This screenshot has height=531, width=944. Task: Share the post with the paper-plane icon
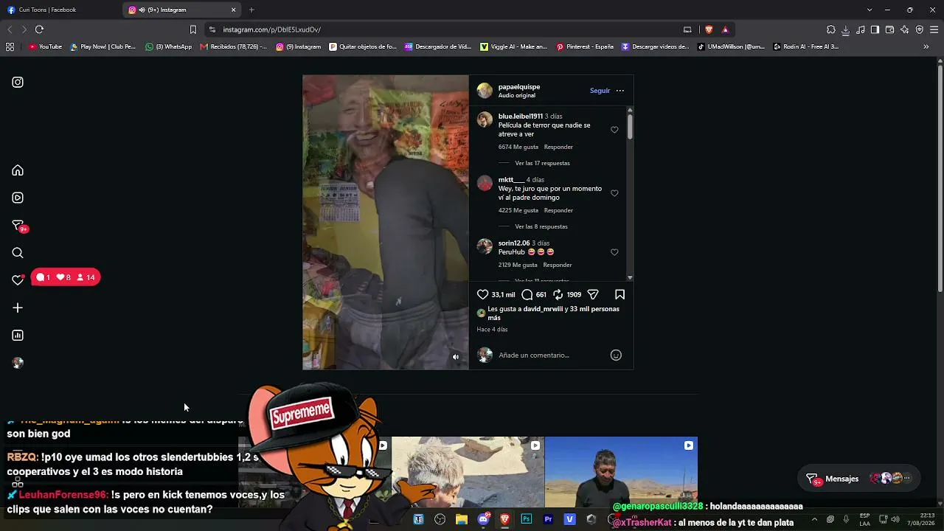coord(593,294)
